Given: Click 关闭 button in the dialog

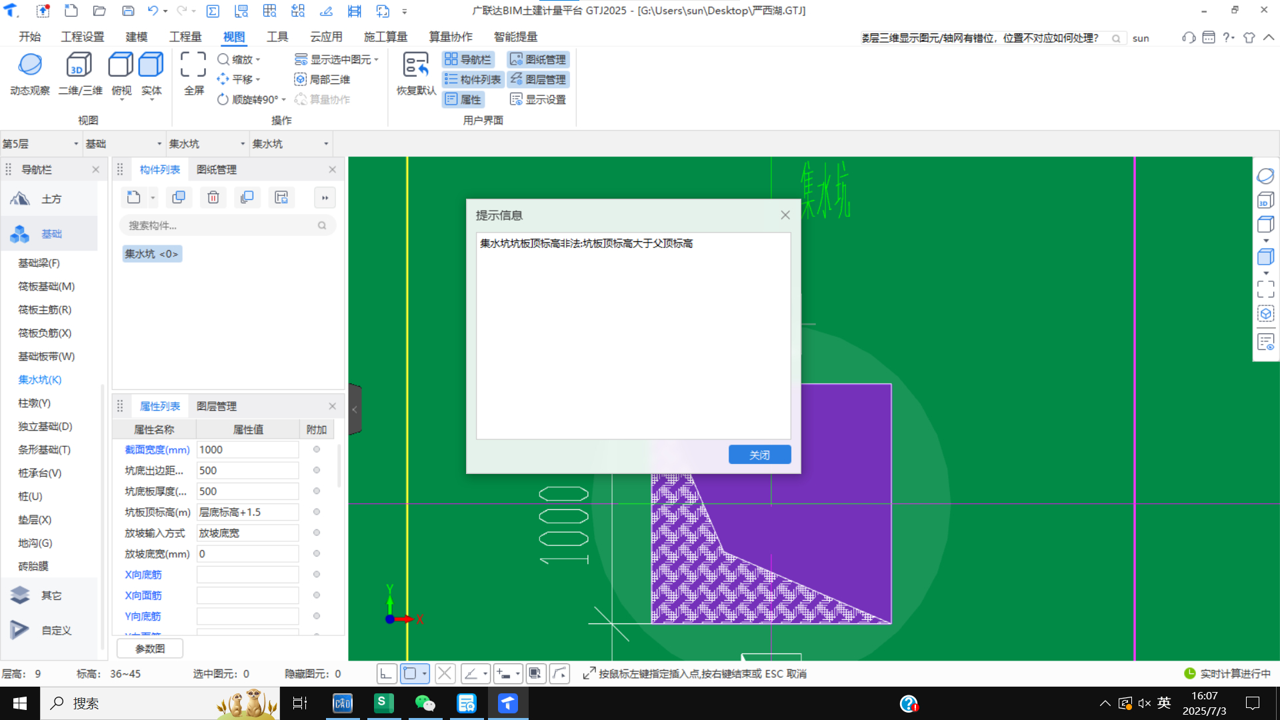Looking at the screenshot, I should [x=759, y=455].
